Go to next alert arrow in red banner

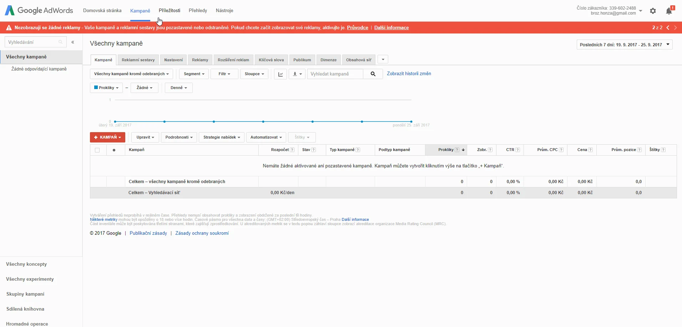[x=676, y=27]
